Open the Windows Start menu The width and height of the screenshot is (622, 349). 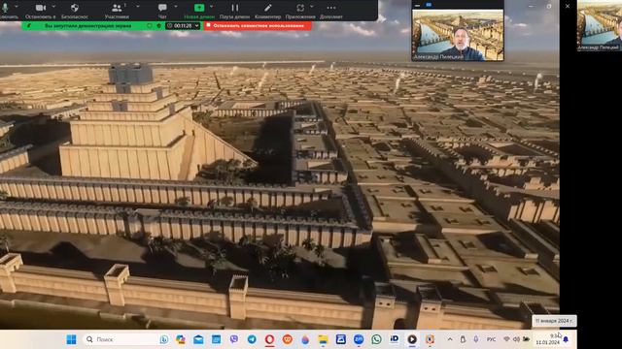71,339
